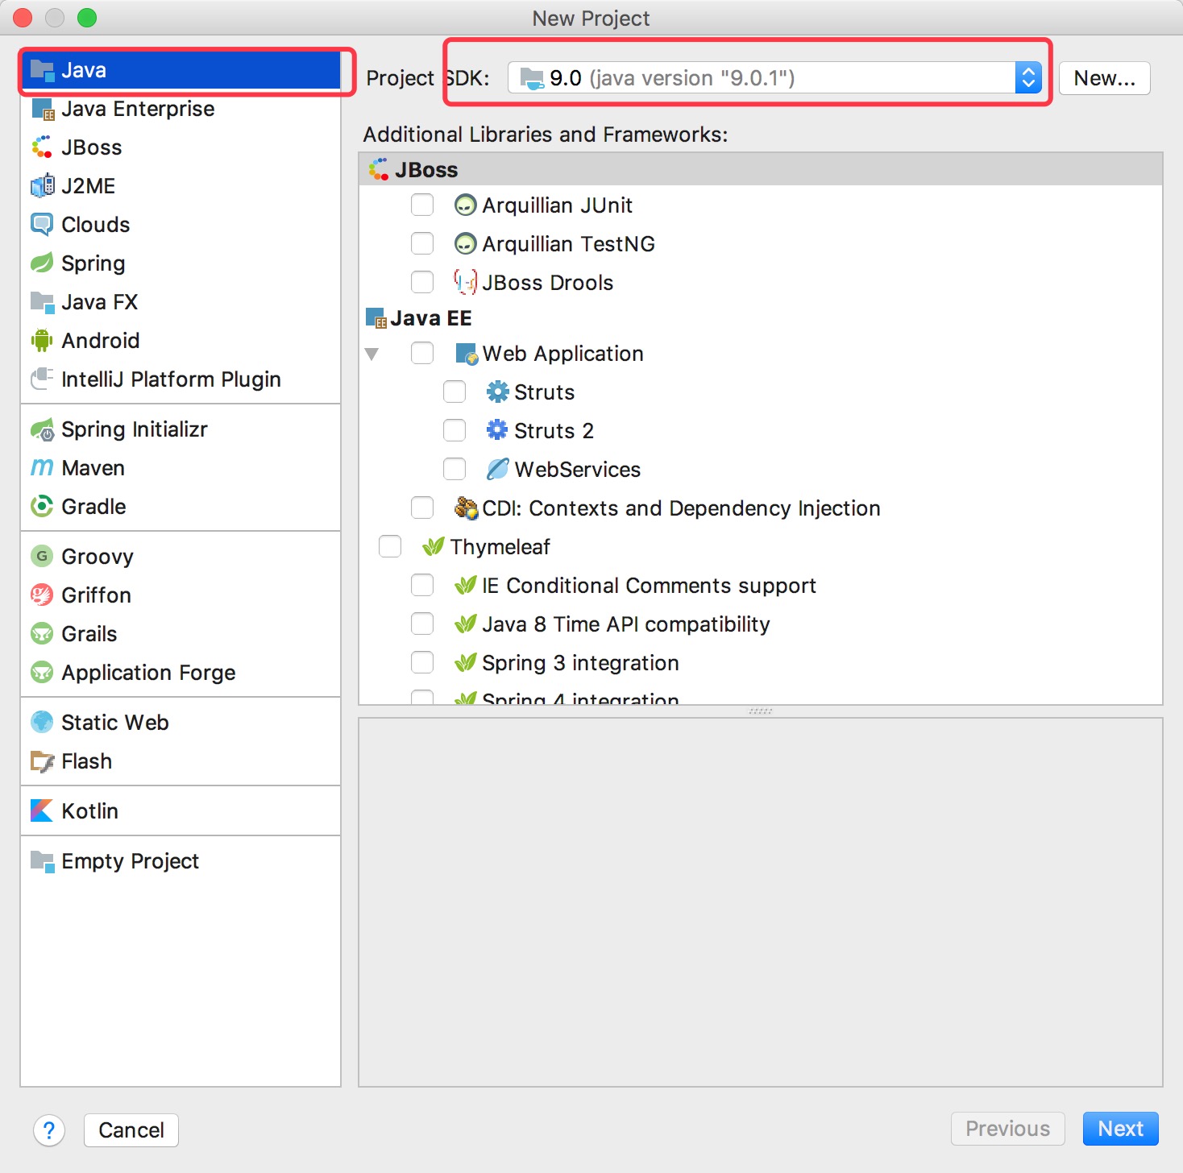Select the Application Forge icon

tap(42, 673)
